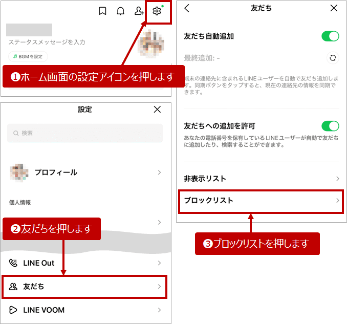
Task: Expand the 友だち row chevron
Action: (159, 287)
